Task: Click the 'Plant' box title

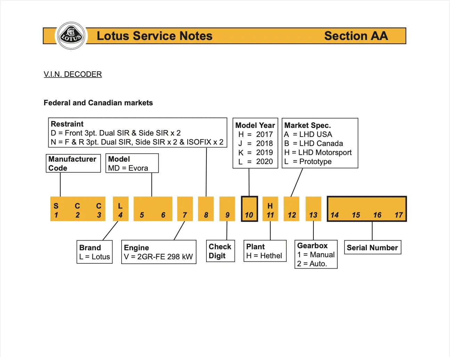Action: pyautogui.click(x=255, y=247)
